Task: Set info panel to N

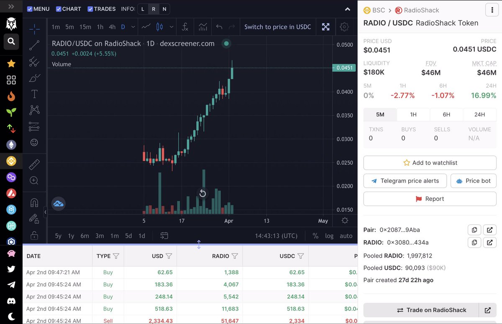Action: [x=164, y=9]
